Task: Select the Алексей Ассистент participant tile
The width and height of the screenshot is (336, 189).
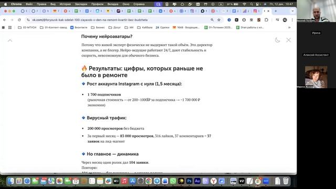Action: pos(316,55)
